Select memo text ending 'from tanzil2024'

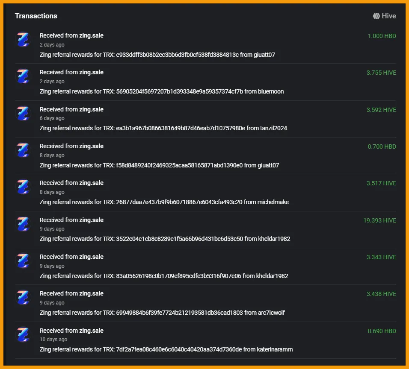coord(163,129)
